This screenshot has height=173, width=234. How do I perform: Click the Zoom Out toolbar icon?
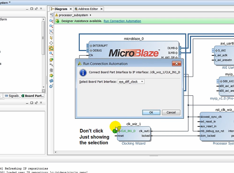coord(51,26)
